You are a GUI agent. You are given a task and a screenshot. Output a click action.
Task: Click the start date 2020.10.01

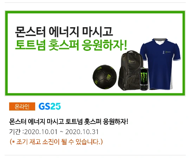(x=41, y=132)
